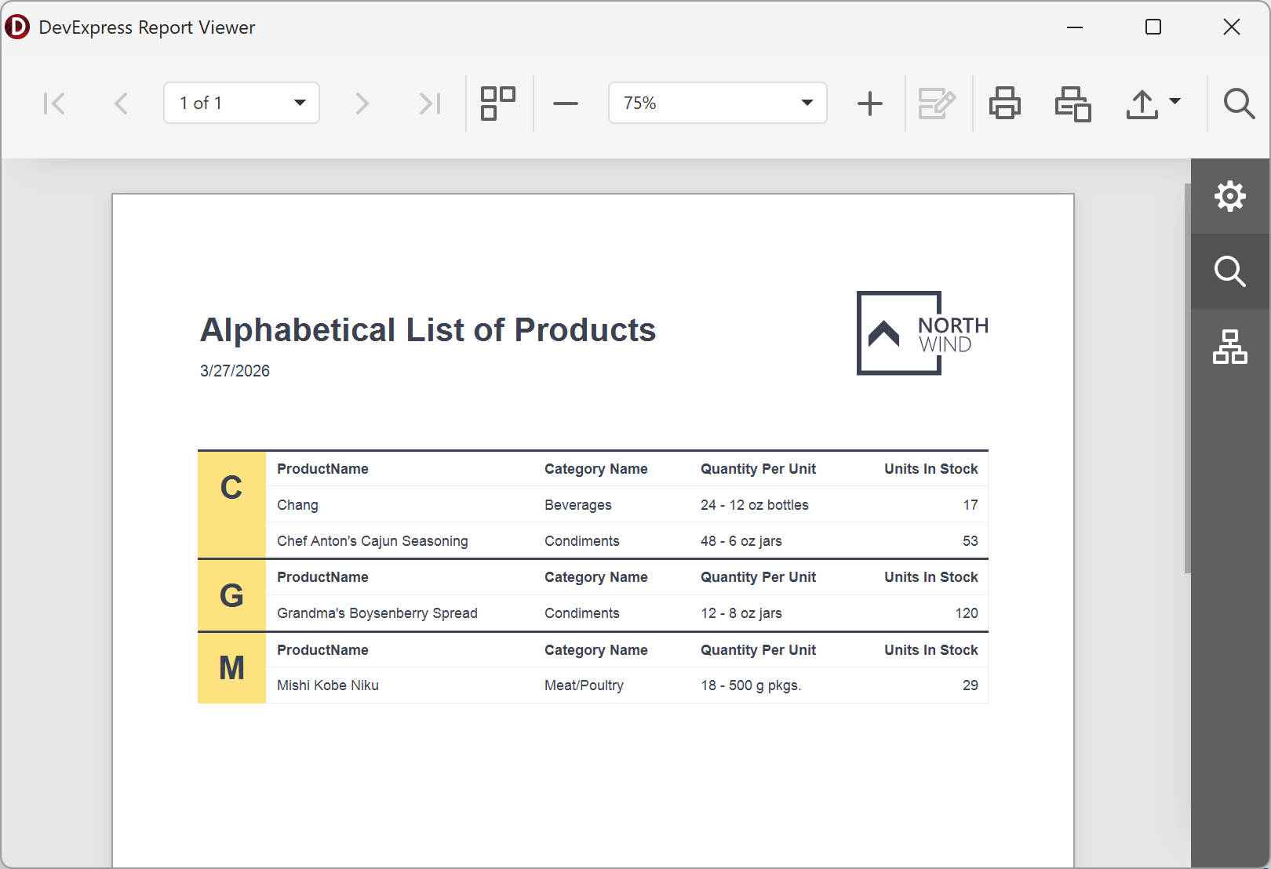Open the sidebar Search panel
Viewport: 1271px width, 869px height.
pos(1230,271)
